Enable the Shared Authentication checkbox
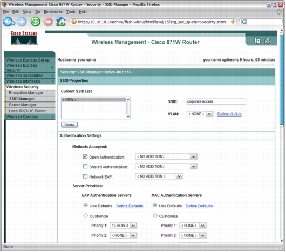This screenshot has width=286, height=252. tap(85, 167)
